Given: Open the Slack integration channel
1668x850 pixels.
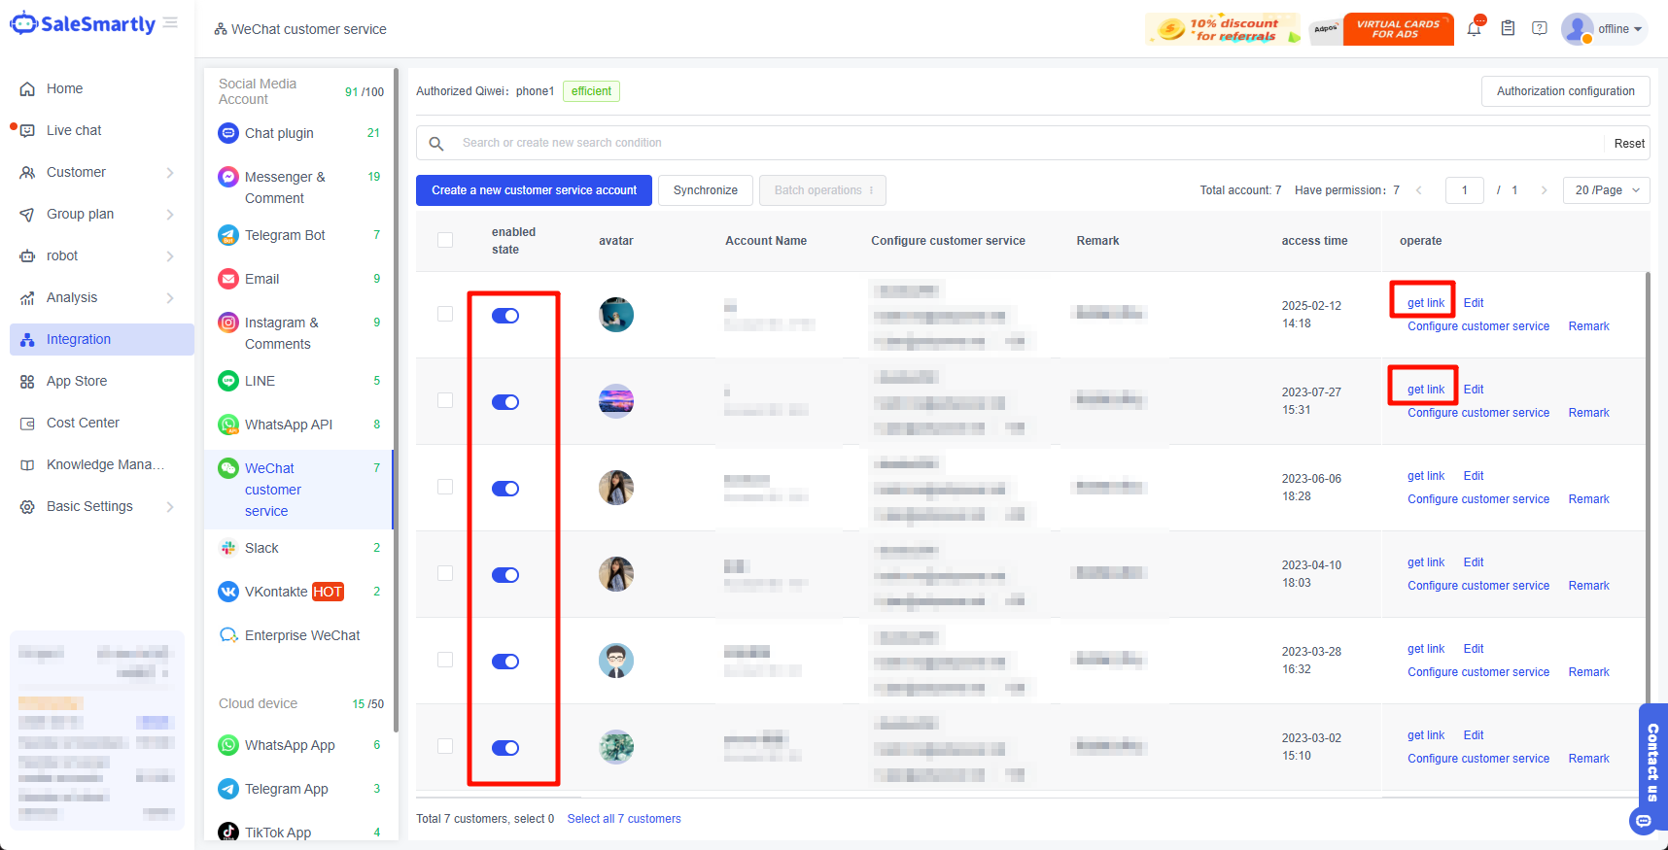Looking at the screenshot, I should [x=261, y=548].
